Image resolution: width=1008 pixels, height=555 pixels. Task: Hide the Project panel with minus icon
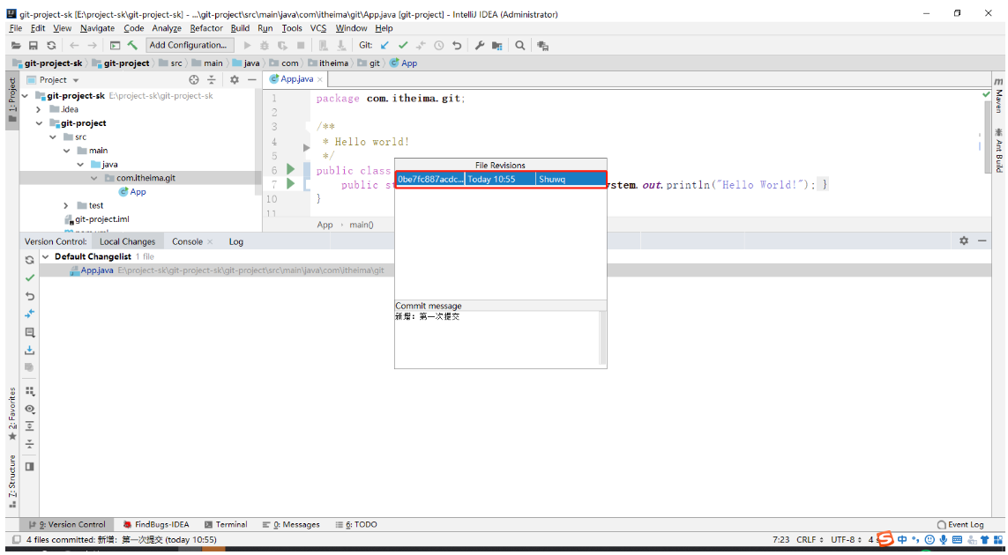tap(252, 79)
